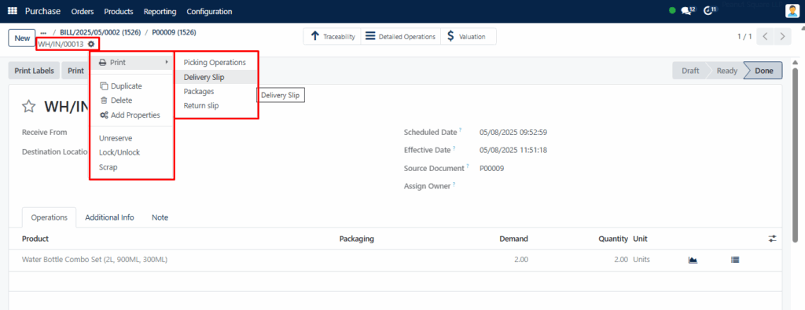Select Unreserve in the action menu
This screenshot has height=310, width=805.
tap(132, 138)
